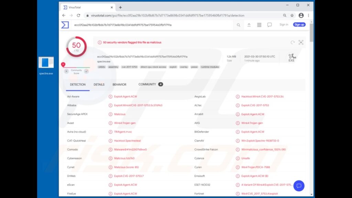Click the Sign up button
Screen dimensions: 352x198
(299, 24)
